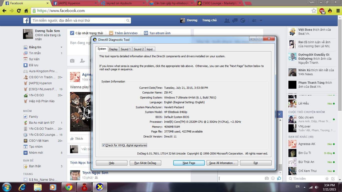Open the Input tab in DxDiag
The width and height of the screenshot is (342, 192).
(149, 49)
